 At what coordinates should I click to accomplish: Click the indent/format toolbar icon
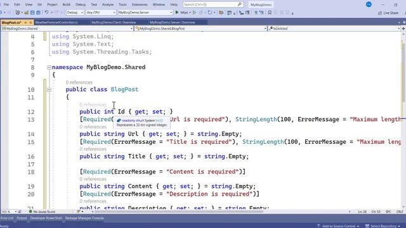pos(241,13)
